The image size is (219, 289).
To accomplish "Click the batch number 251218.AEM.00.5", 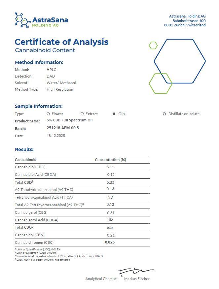I will (x=63, y=128).
